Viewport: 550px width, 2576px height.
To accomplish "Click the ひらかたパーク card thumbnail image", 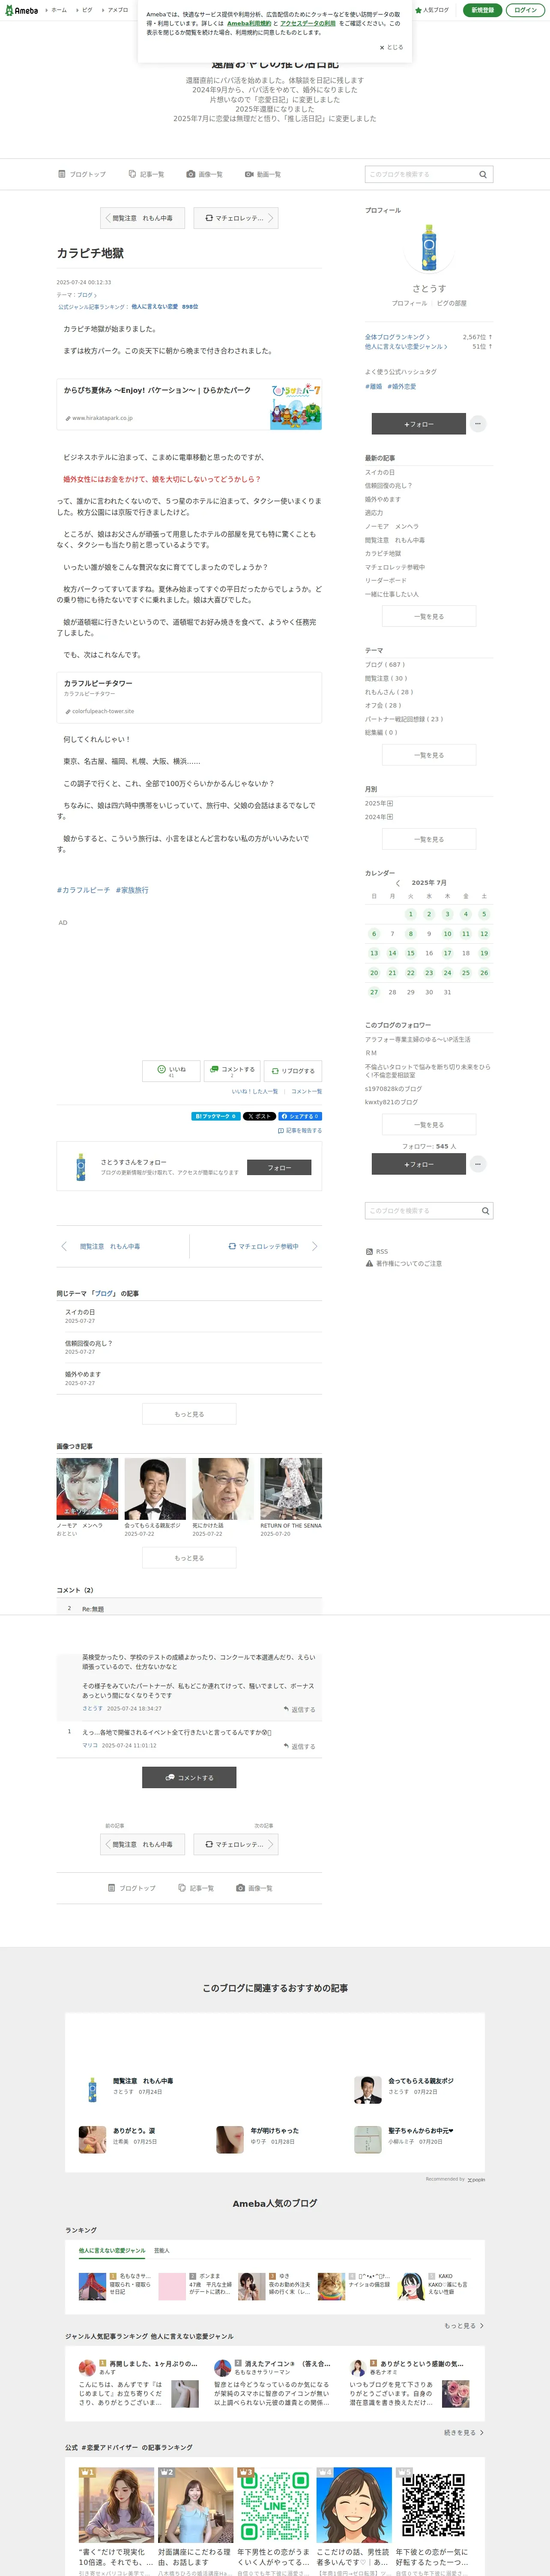I will point(296,404).
